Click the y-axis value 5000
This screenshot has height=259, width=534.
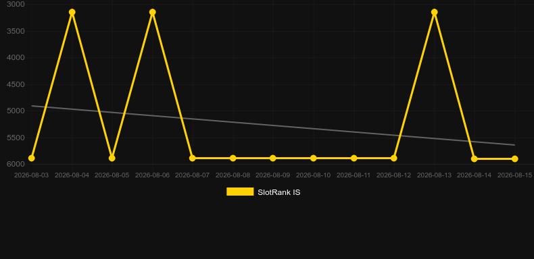(x=16, y=111)
